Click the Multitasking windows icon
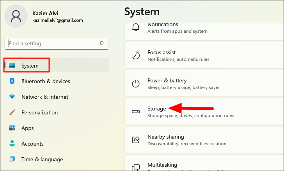 click(x=136, y=167)
